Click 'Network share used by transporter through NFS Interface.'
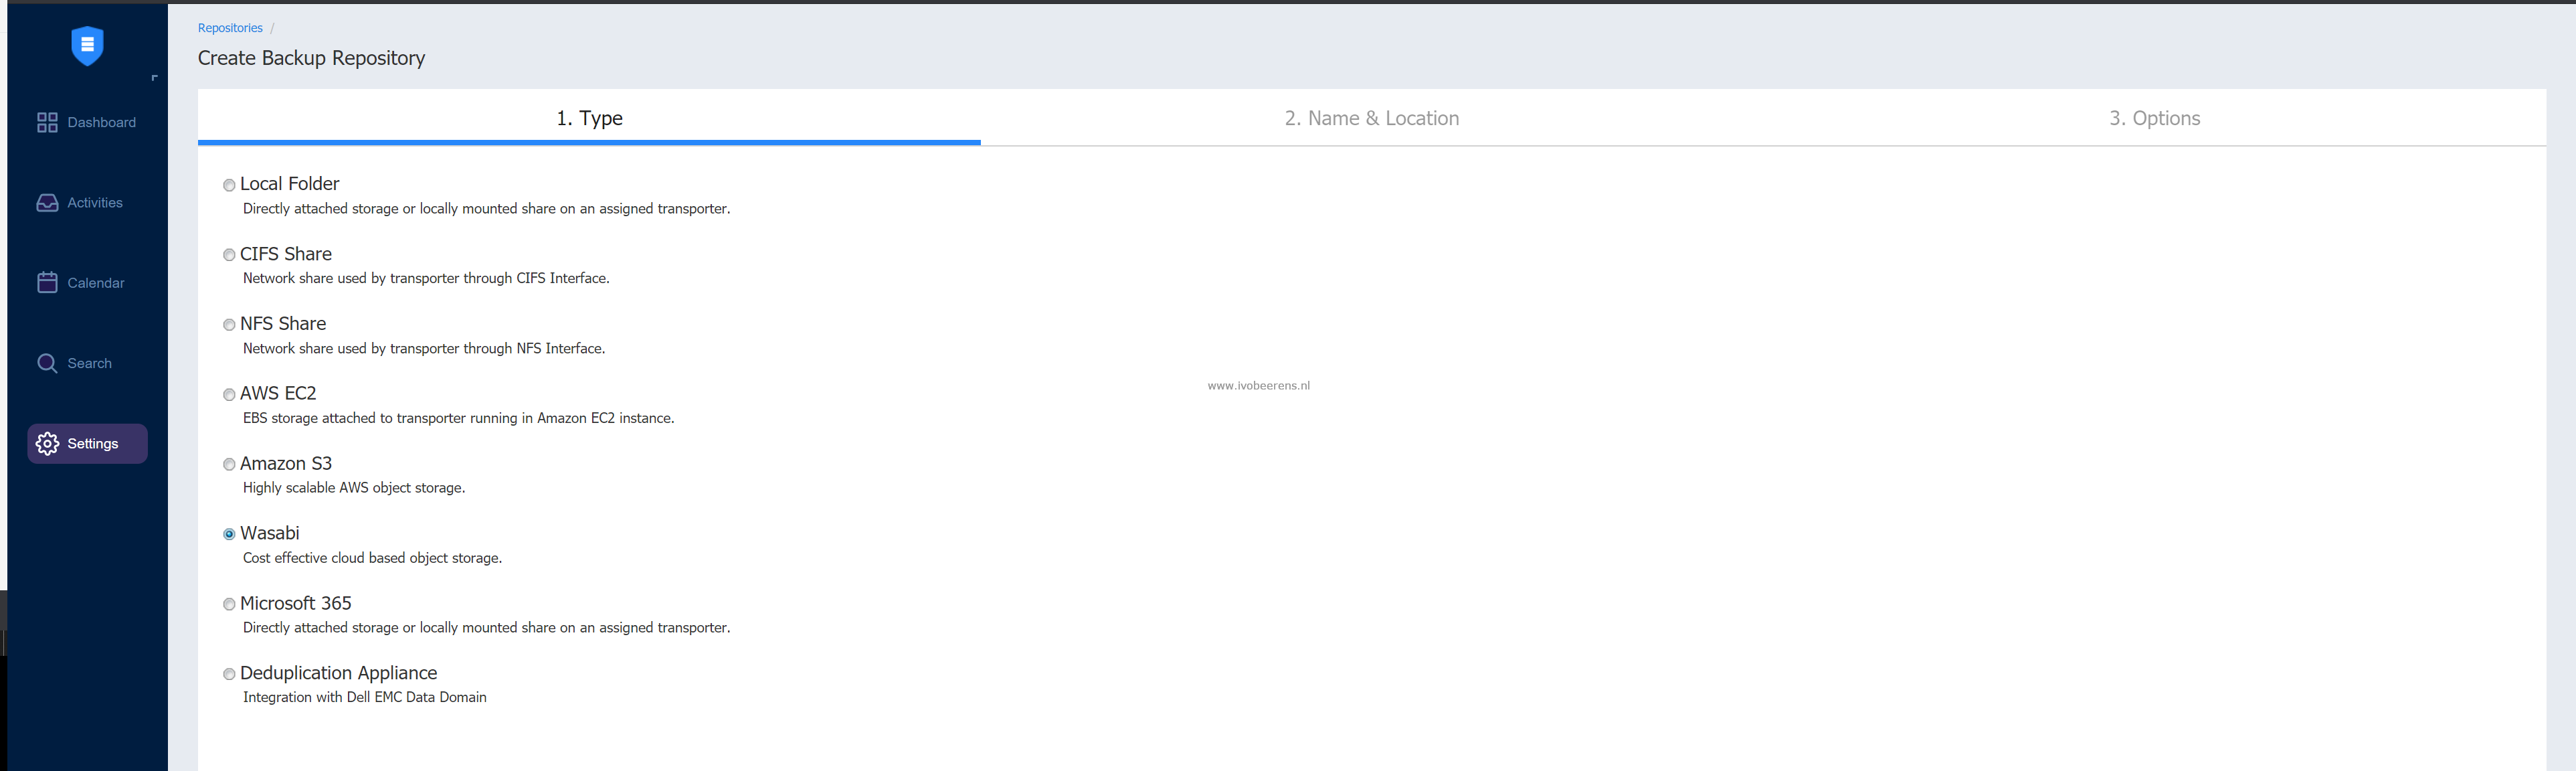2576x771 pixels. tap(424, 348)
